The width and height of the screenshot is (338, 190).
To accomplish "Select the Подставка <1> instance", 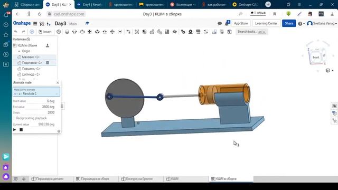I will (x=32, y=63).
